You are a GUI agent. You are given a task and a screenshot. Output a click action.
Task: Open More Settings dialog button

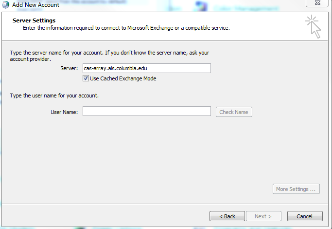(296, 189)
